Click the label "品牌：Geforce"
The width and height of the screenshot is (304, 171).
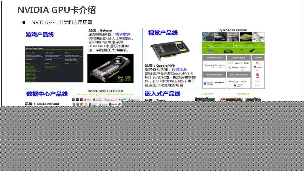(100, 30)
